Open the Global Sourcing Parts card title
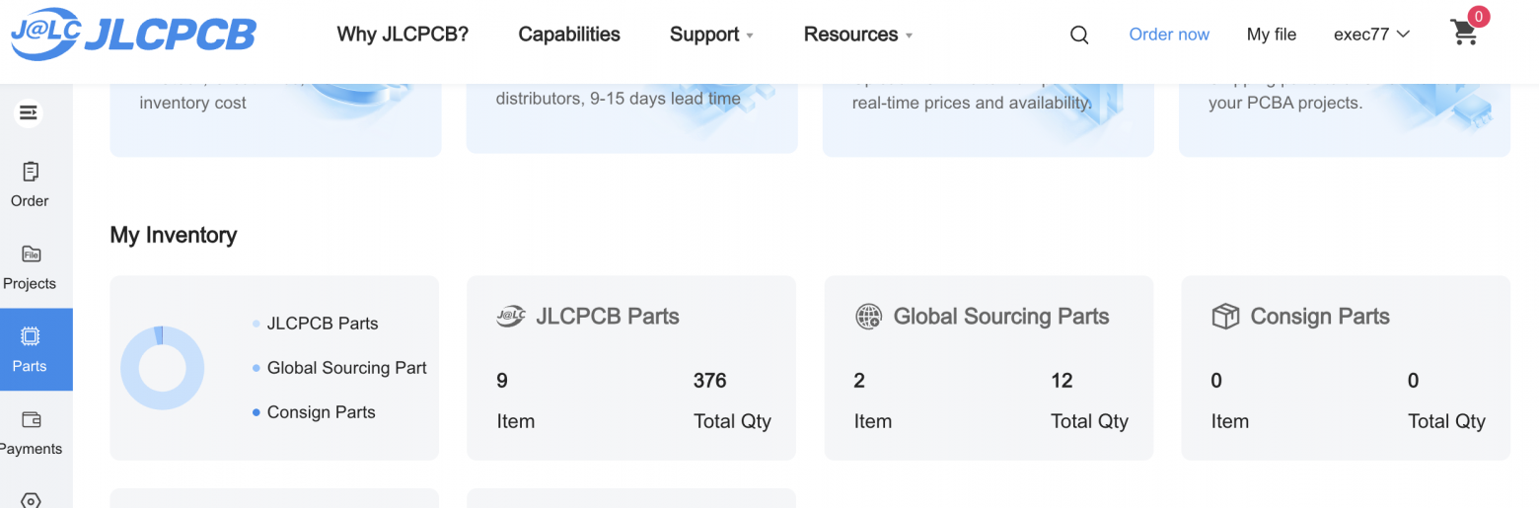The height and width of the screenshot is (508, 1539). [x=1001, y=317]
